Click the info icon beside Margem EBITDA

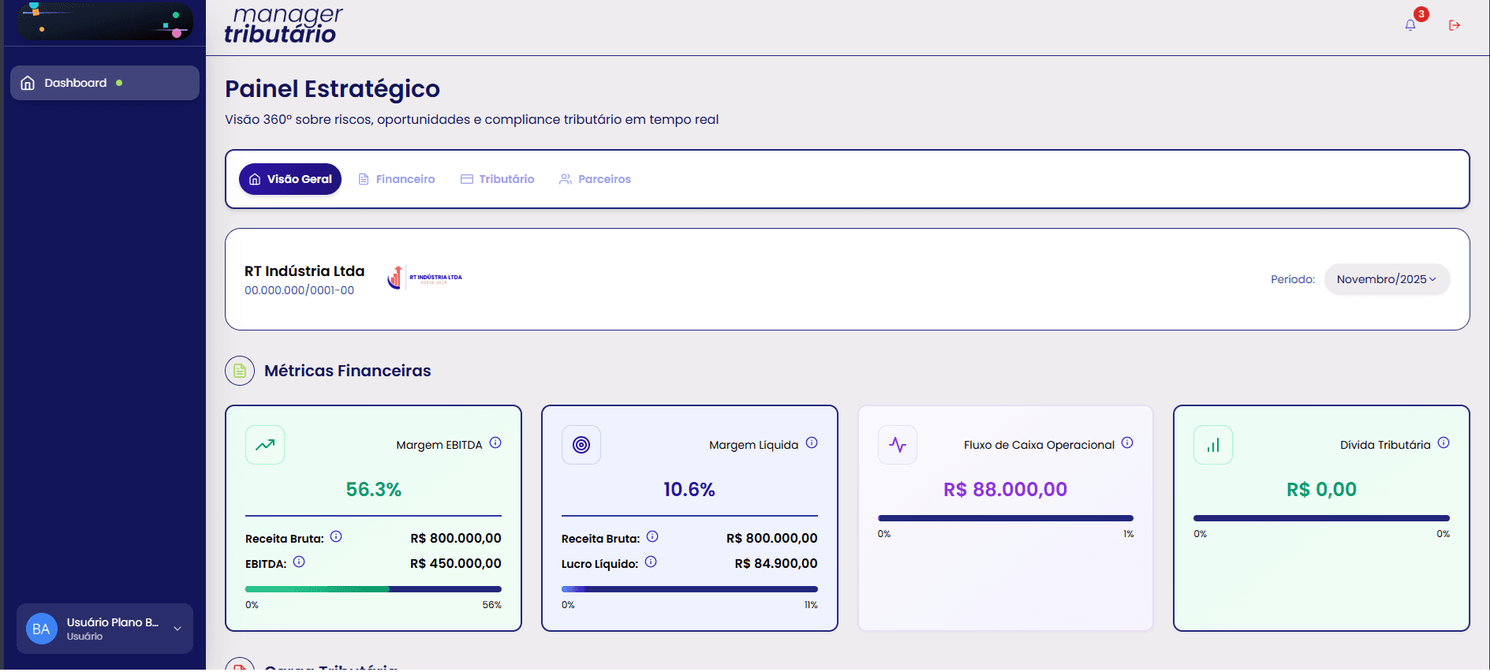495,443
